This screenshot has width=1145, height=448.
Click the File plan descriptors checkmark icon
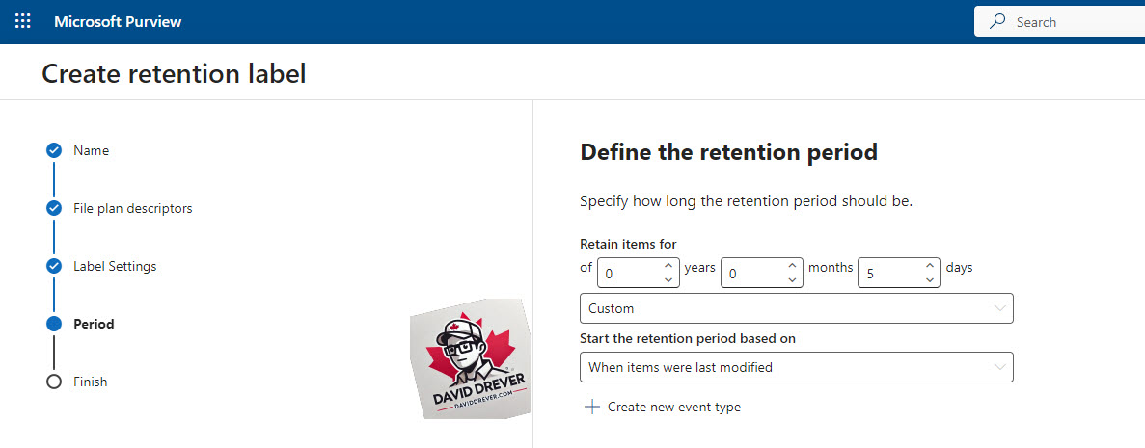click(53, 209)
